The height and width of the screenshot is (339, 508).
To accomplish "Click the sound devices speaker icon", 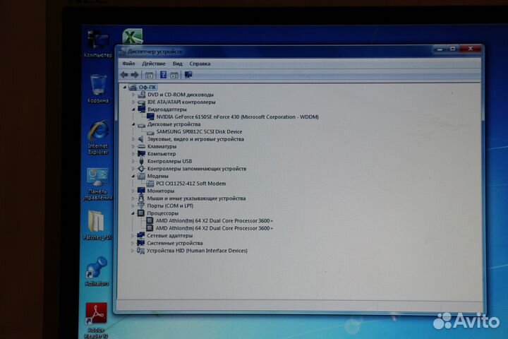I will [x=141, y=139].
